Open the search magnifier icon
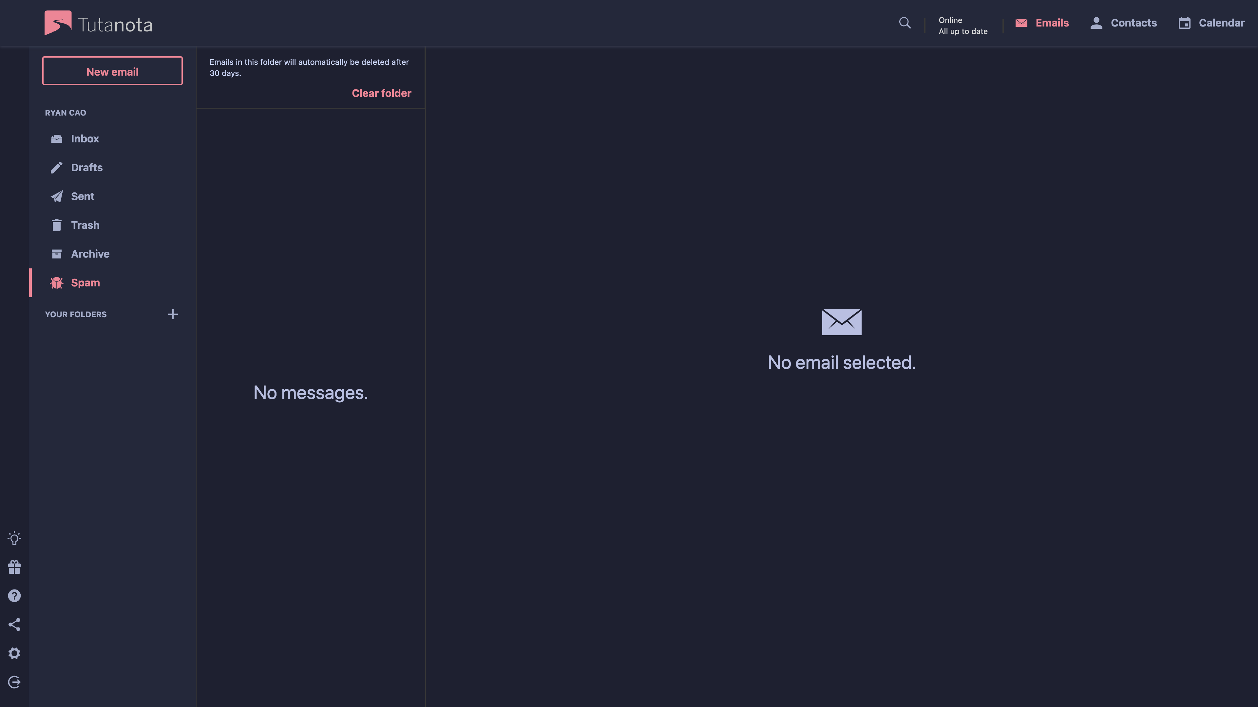Image resolution: width=1258 pixels, height=707 pixels. (905, 23)
